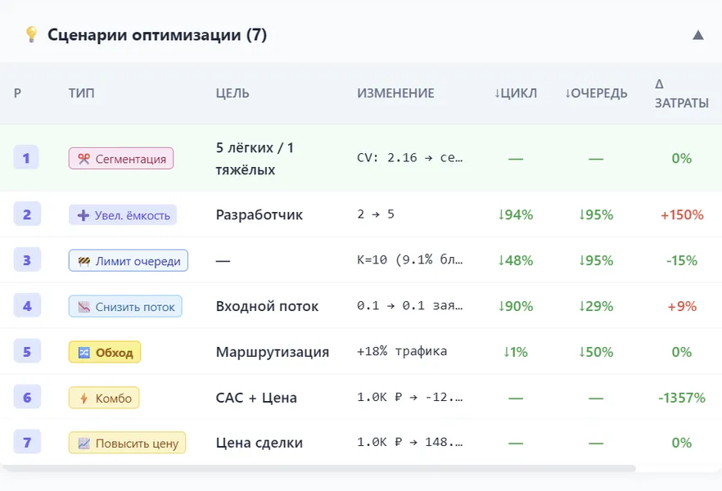Collapse the Сценарии оптимизации panel

click(x=697, y=34)
